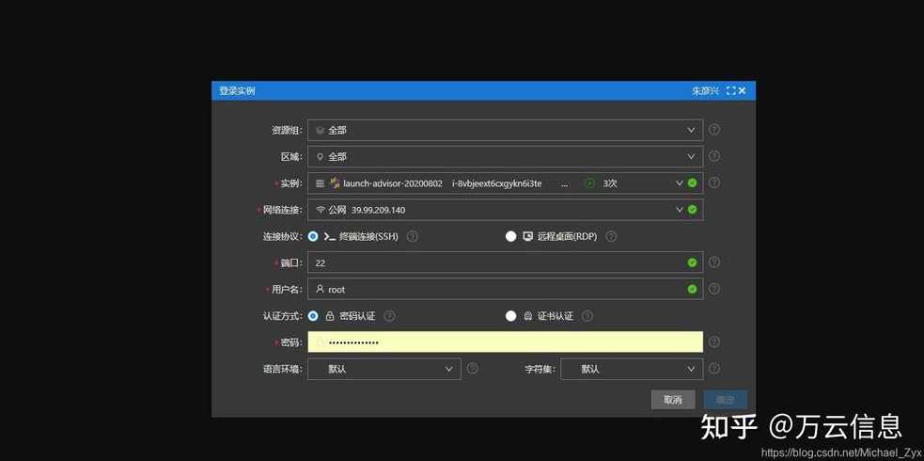924x461 pixels.
Task: Choose 密码认证 authentication radio button
Action: click(x=313, y=316)
